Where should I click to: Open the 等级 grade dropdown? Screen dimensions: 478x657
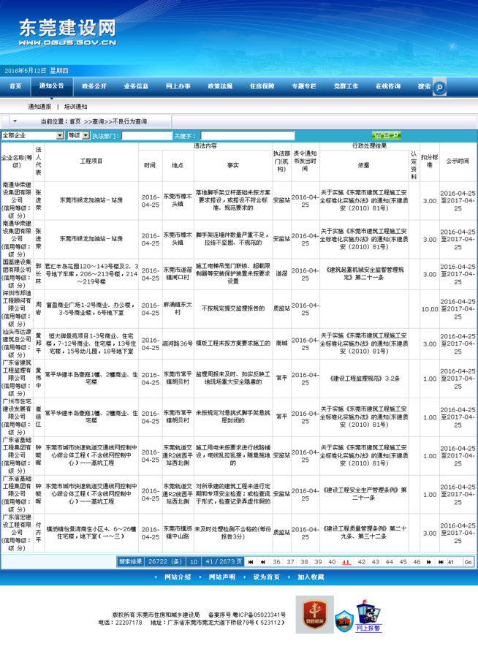[x=78, y=135]
